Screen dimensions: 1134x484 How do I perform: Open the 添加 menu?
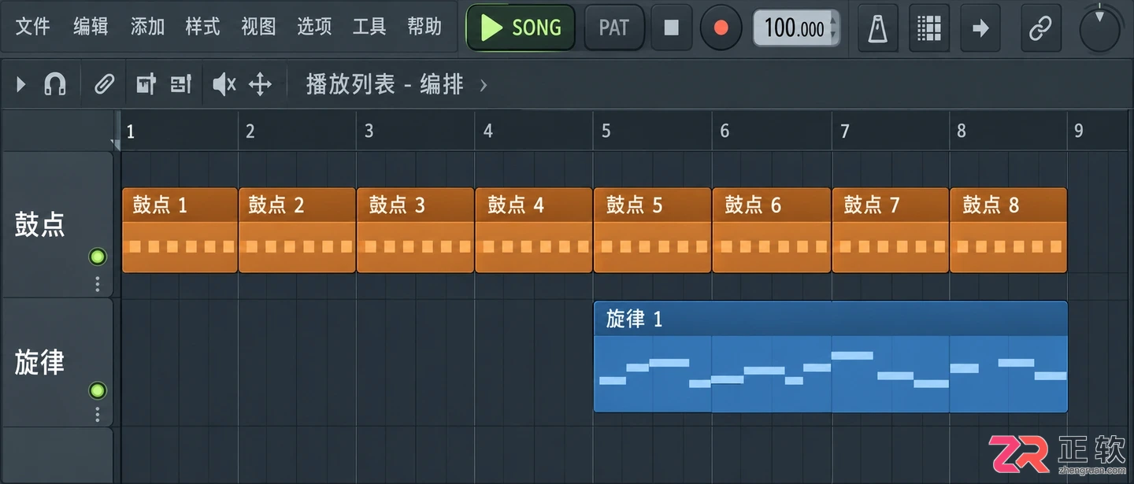click(x=147, y=27)
